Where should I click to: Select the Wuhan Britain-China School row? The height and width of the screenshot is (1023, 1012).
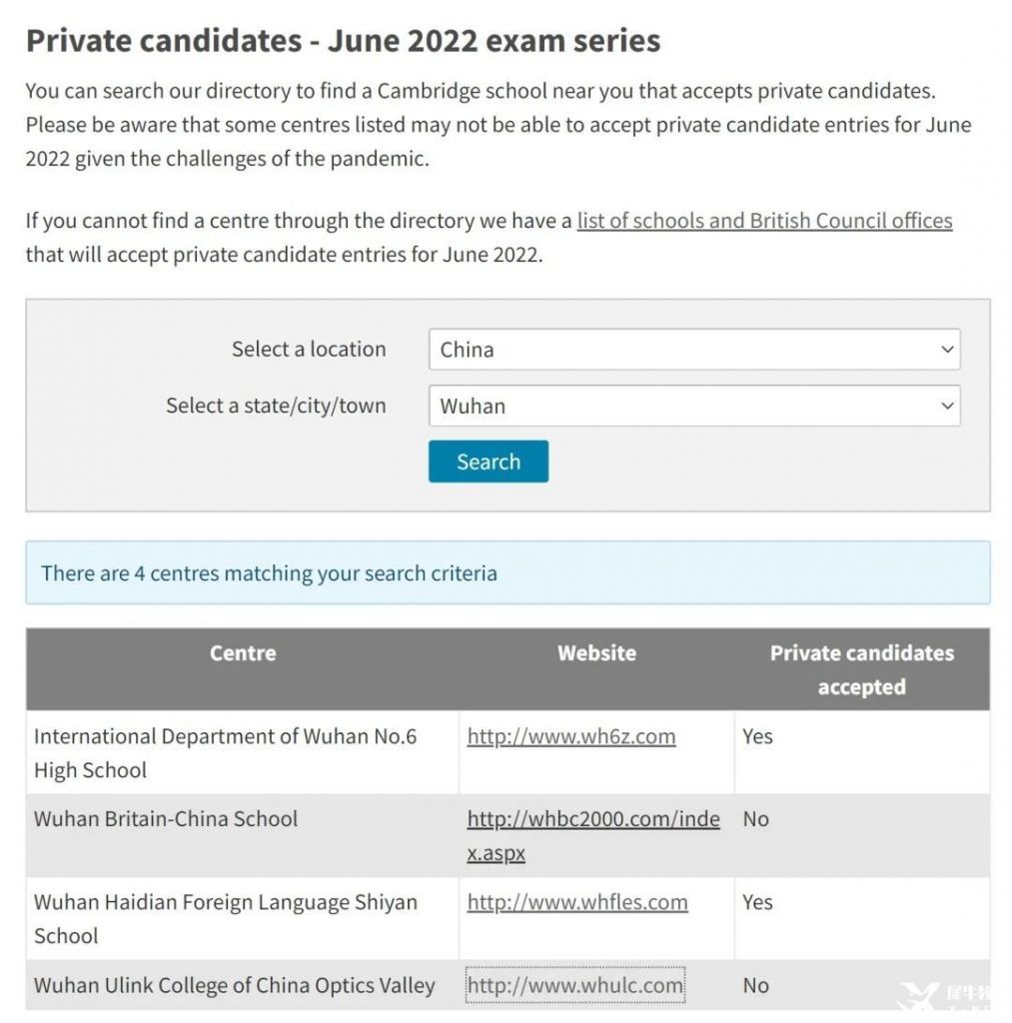coord(507,836)
